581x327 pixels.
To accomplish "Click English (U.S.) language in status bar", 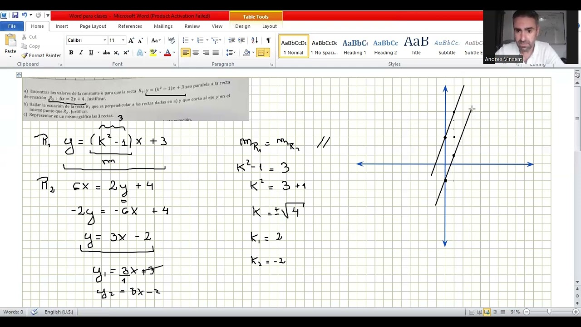I will point(59,312).
